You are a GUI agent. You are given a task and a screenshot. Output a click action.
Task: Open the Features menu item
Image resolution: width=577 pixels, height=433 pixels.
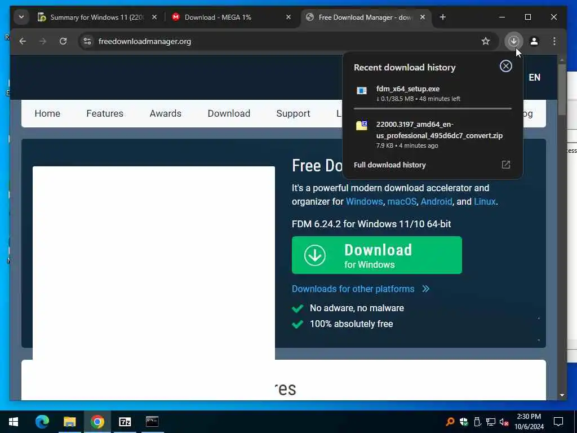click(x=105, y=113)
